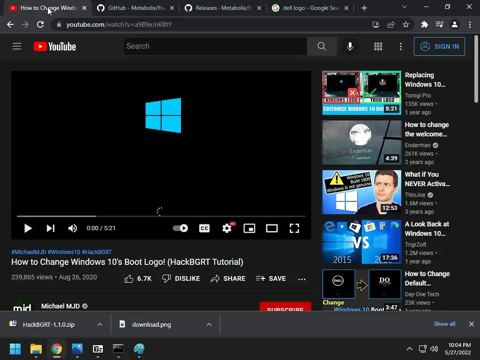
Task: Bookmark this page with the star
Action: coord(406,24)
